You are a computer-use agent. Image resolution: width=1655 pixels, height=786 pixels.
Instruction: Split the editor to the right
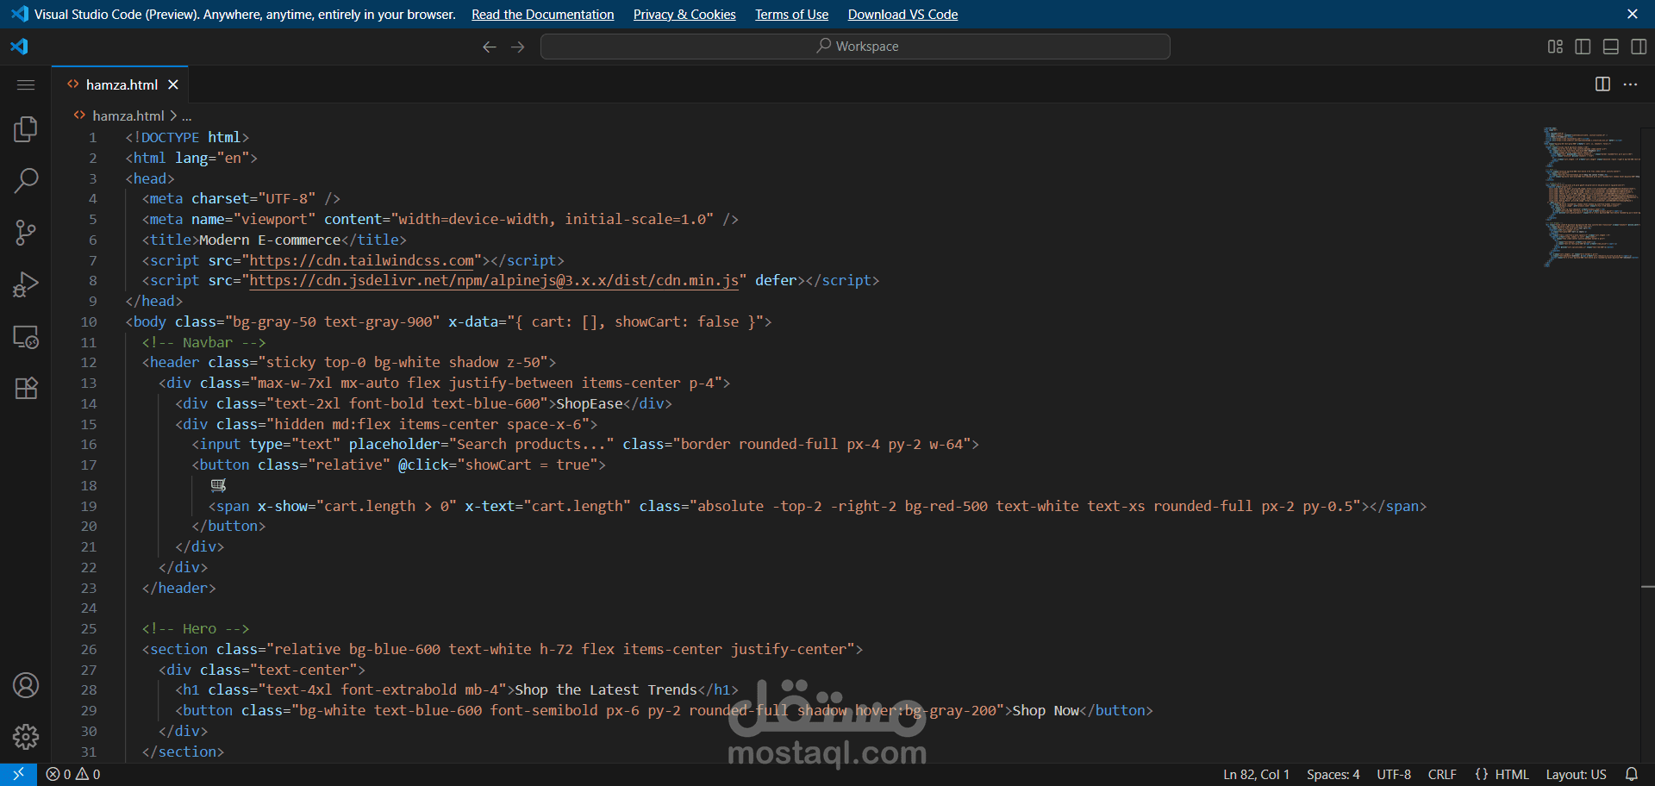pyautogui.click(x=1602, y=84)
